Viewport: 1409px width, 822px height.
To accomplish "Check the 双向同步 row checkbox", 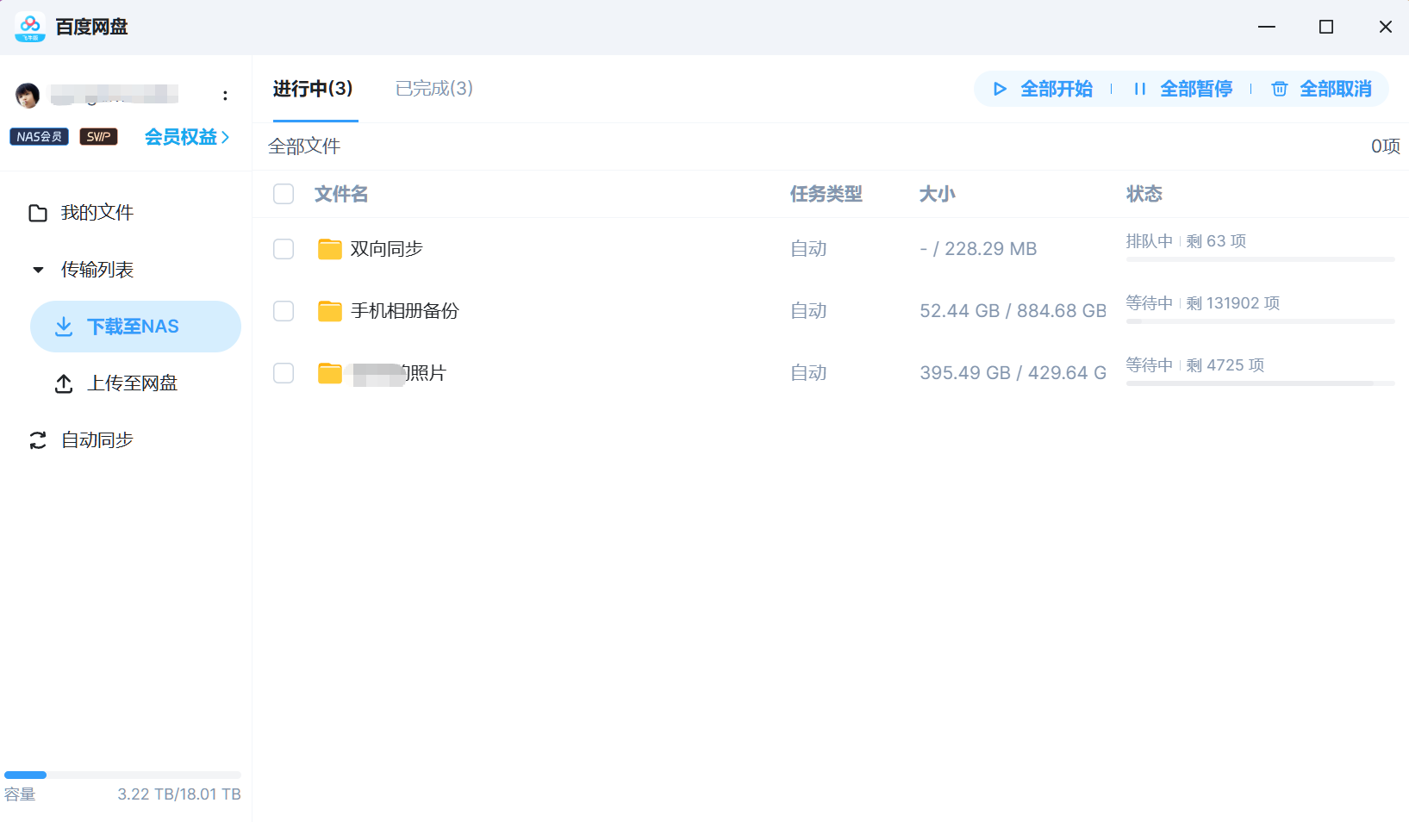I will (284, 248).
